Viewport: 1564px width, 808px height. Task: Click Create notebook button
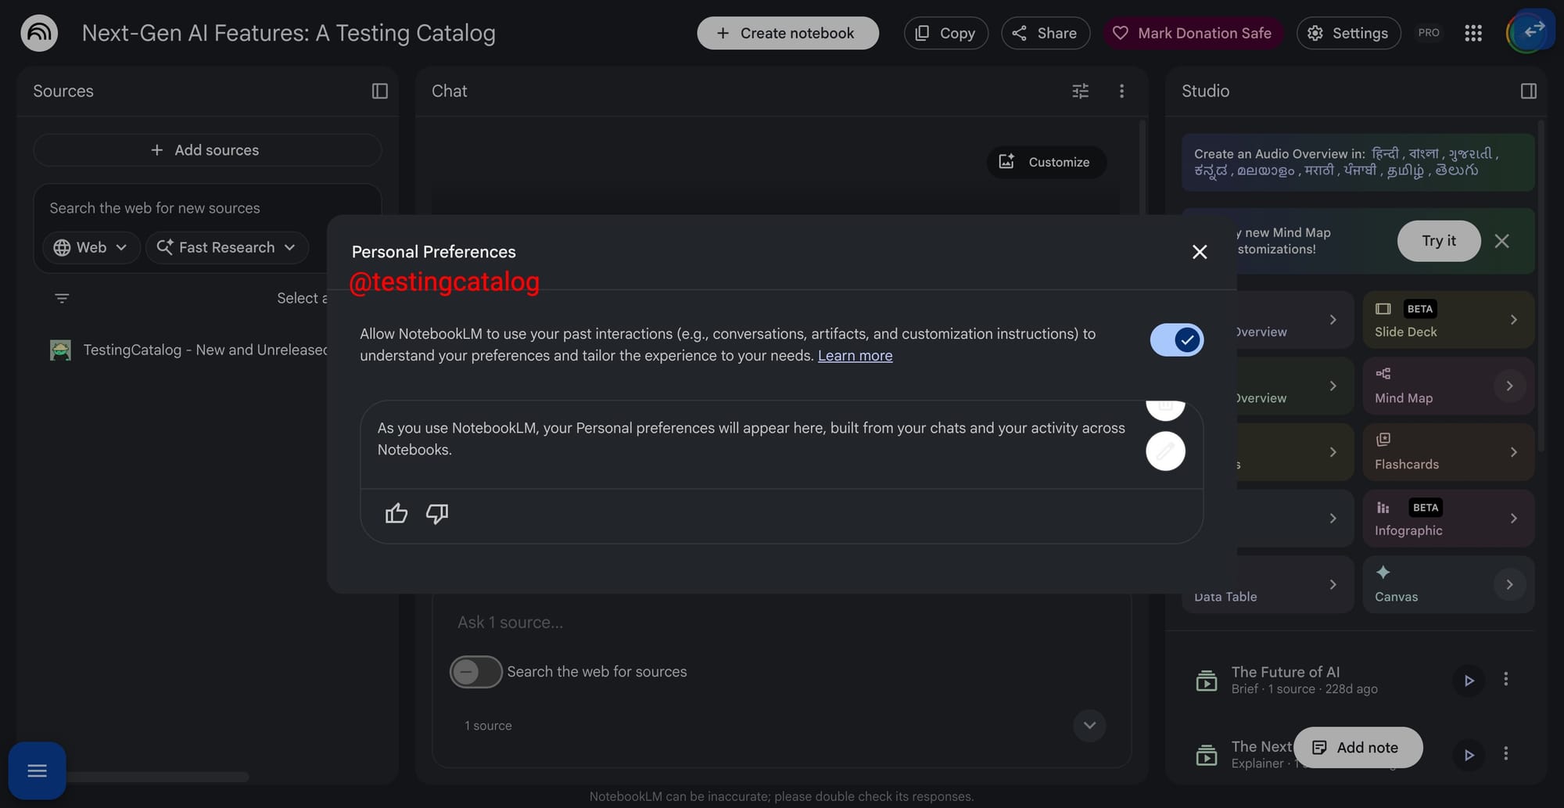tap(787, 33)
